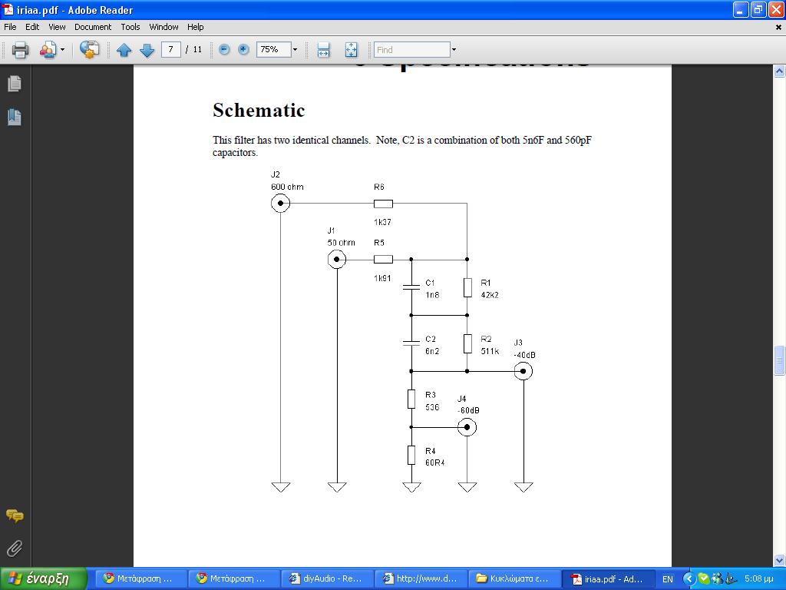Switch to diyAudio - Re... taskbar window
Viewport: 786px width, 590px height.
(x=327, y=578)
